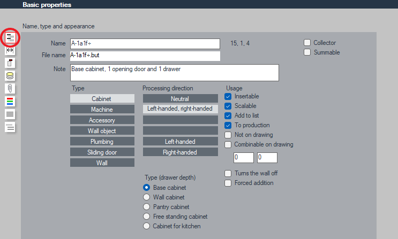Screen dimensions: 398x239
Task: Set processing direction to Right-handed
Action: (180, 152)
